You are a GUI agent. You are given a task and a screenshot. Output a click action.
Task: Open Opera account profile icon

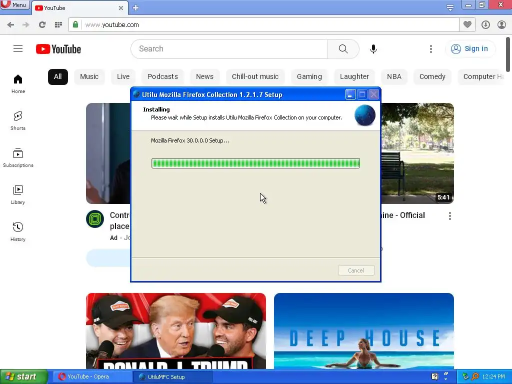pyautogui.click(x=501, y=25)
